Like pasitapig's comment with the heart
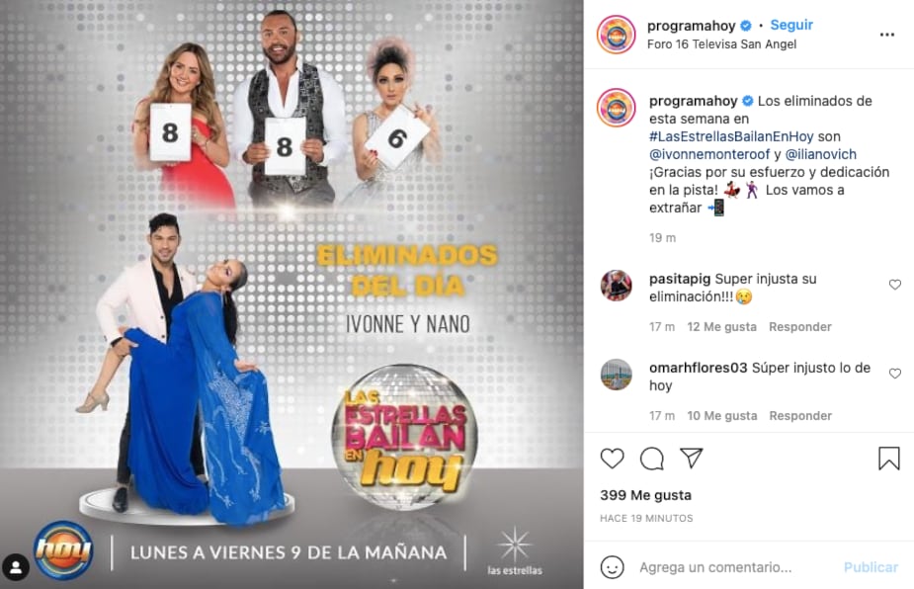The image size is (914, 589). click(895, 285)
